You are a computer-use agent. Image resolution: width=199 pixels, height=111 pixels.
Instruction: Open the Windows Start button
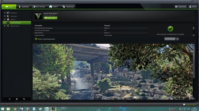[2, 109]
